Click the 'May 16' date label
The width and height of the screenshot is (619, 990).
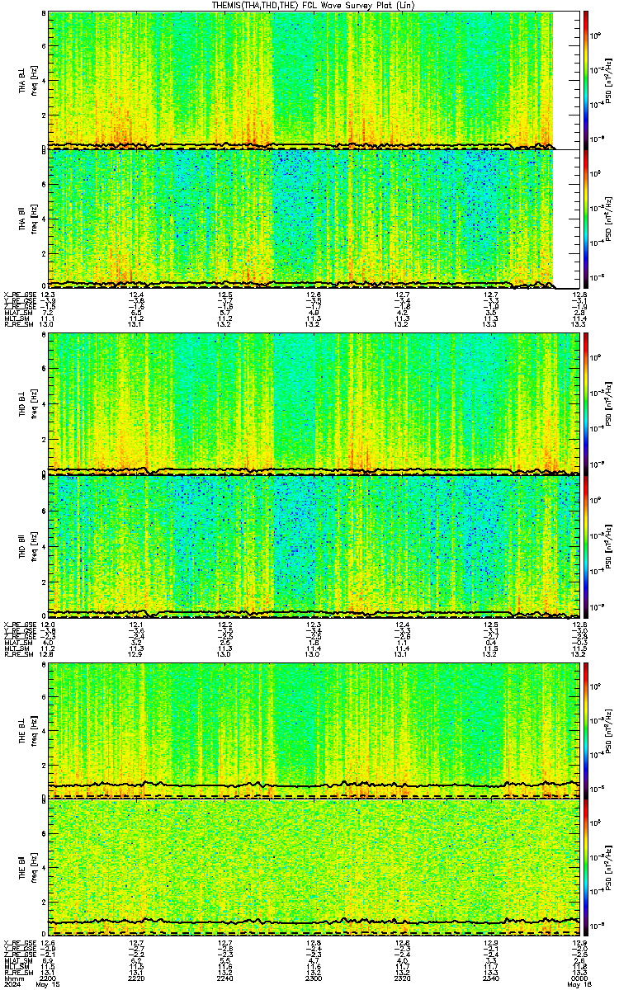click(x=578, y=983)
